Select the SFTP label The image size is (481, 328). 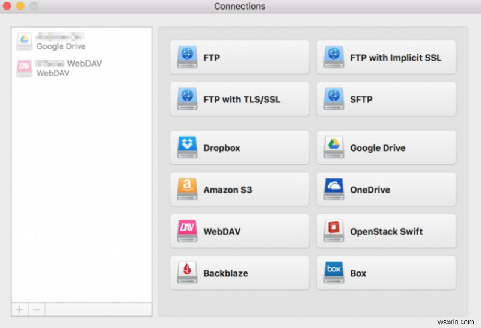[361, 99]
